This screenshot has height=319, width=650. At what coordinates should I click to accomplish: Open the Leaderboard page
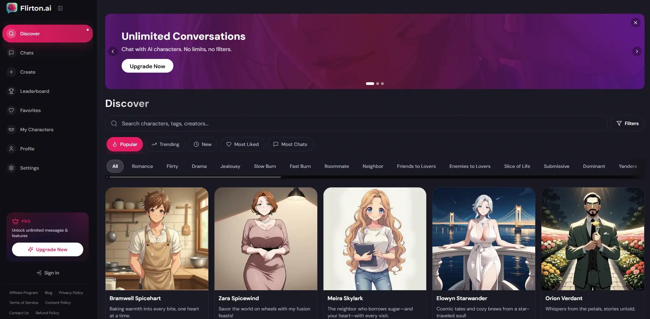[x=48, y=91]
